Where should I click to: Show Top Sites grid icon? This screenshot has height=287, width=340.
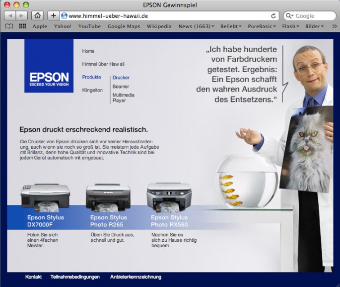(x=22, y=26)
